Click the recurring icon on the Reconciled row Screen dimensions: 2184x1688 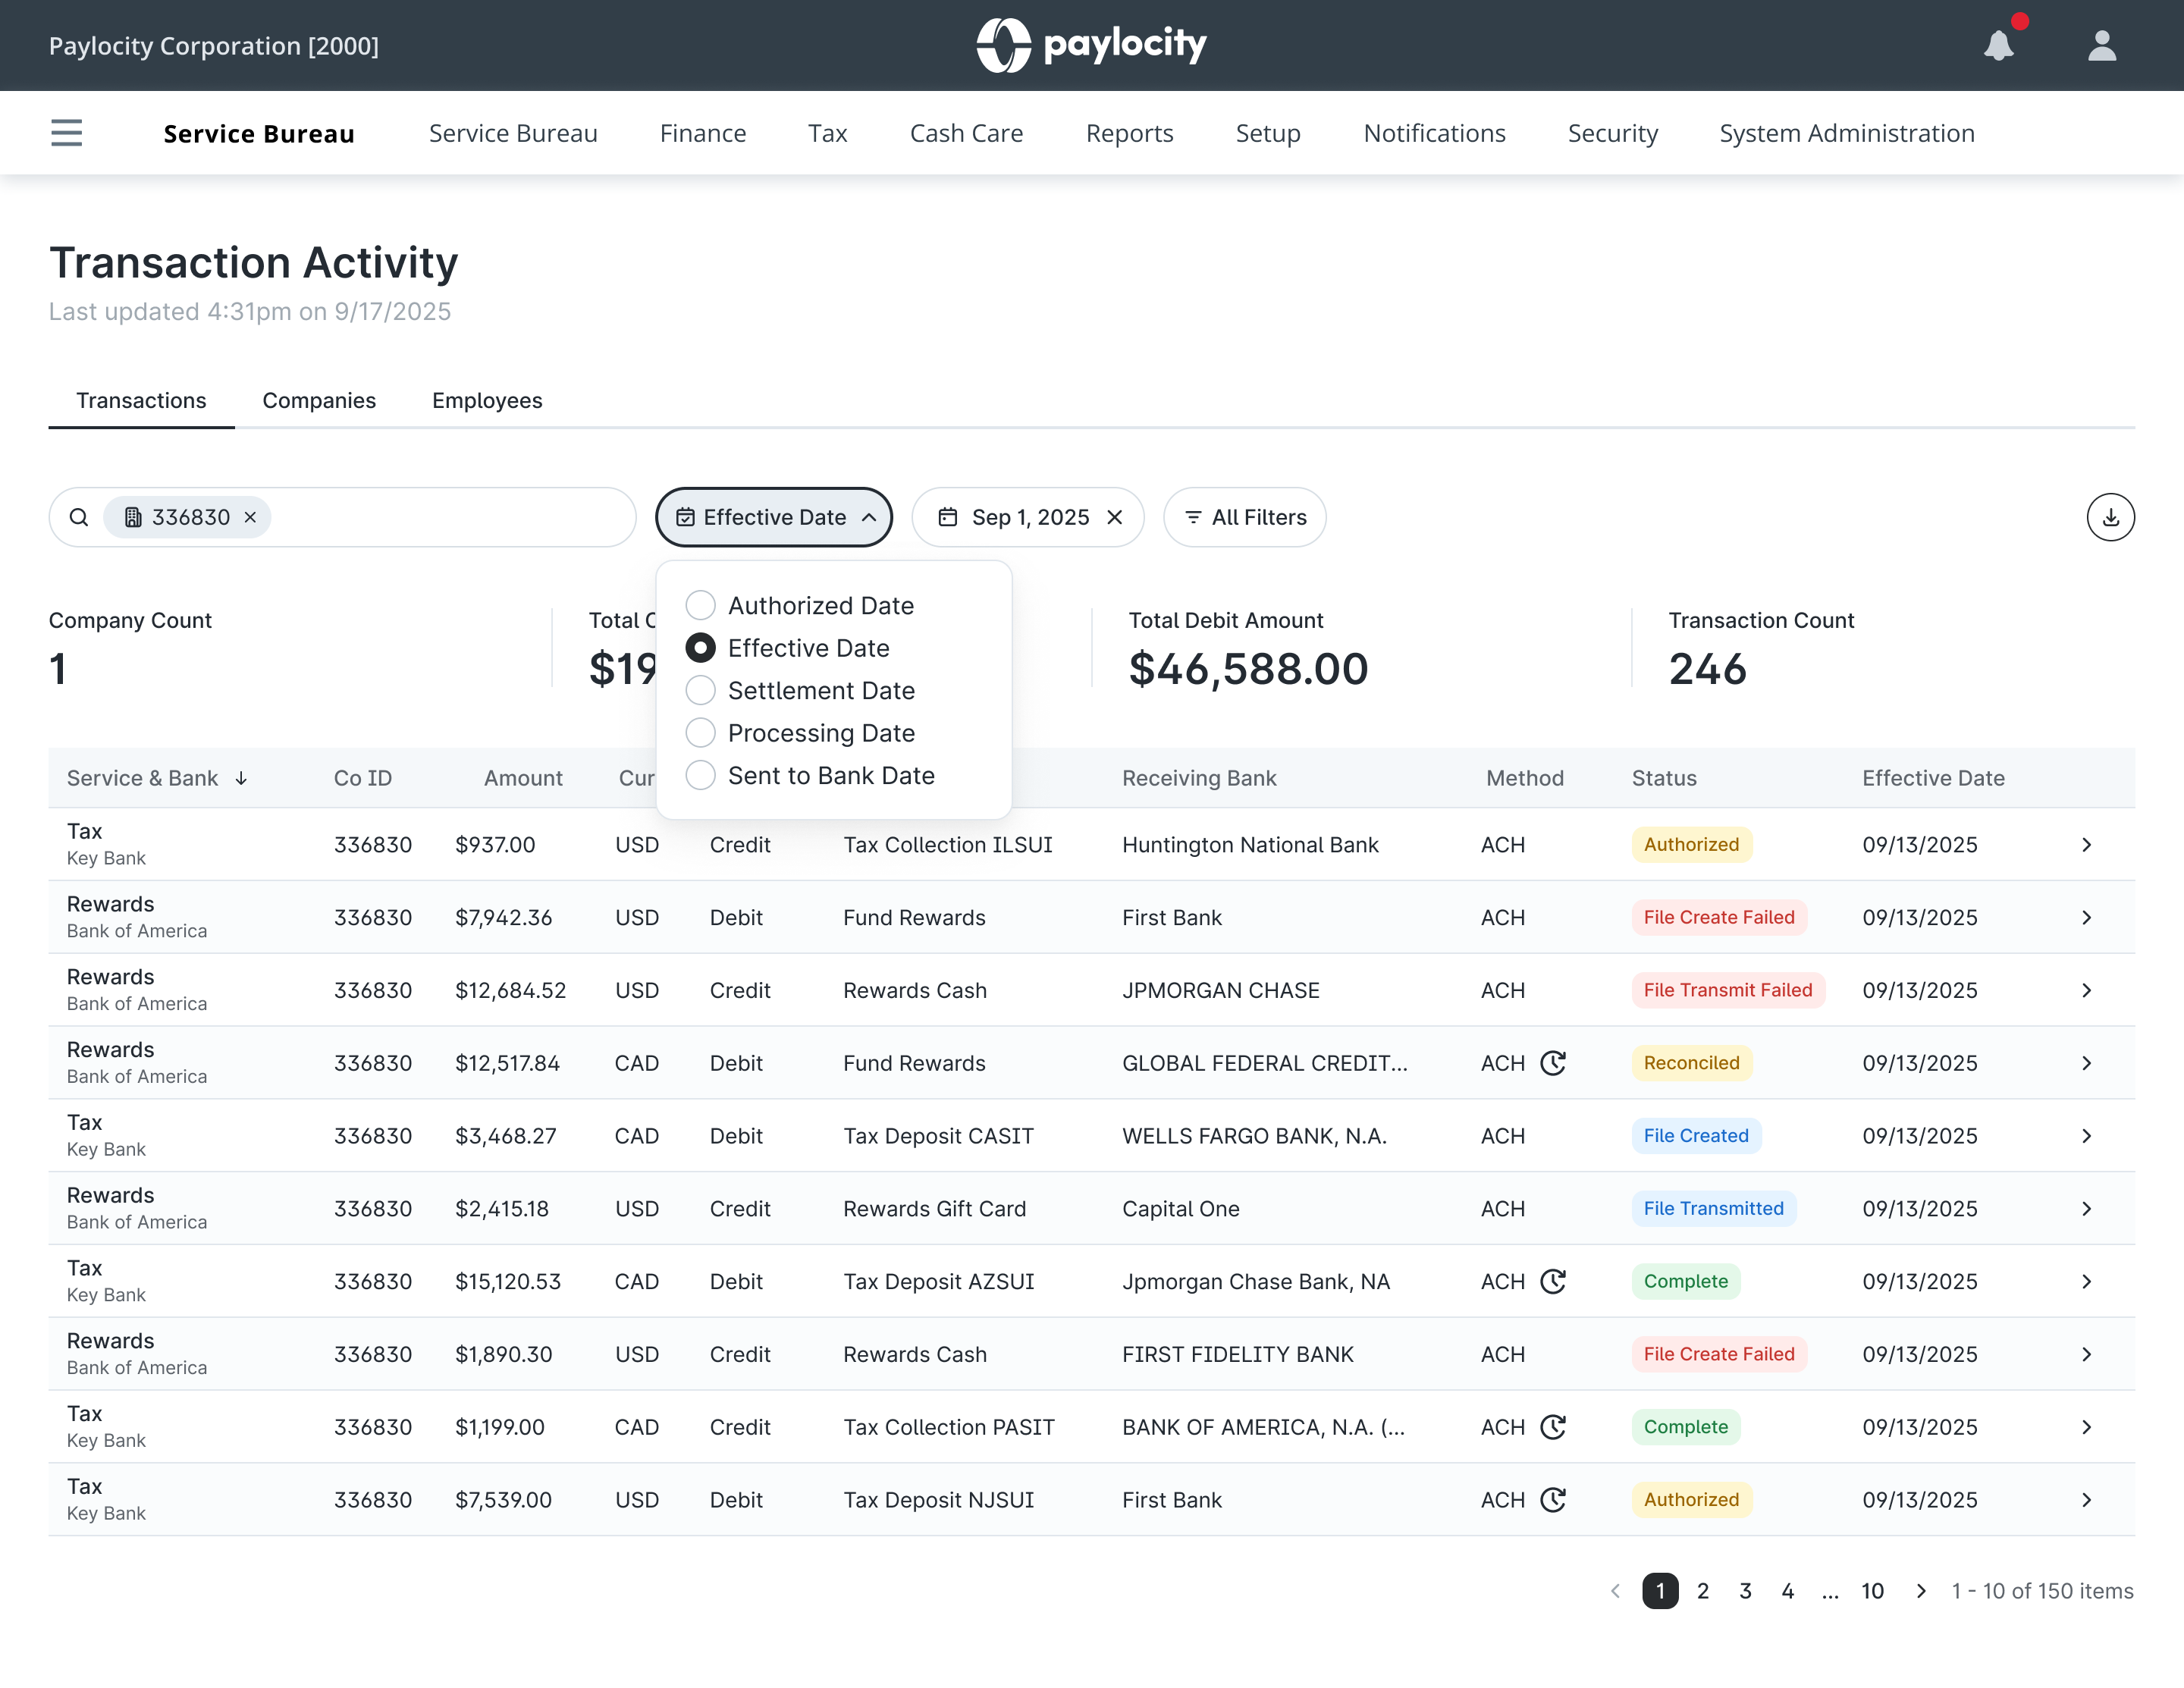pyautogui.click(x=1552, y=1063)
